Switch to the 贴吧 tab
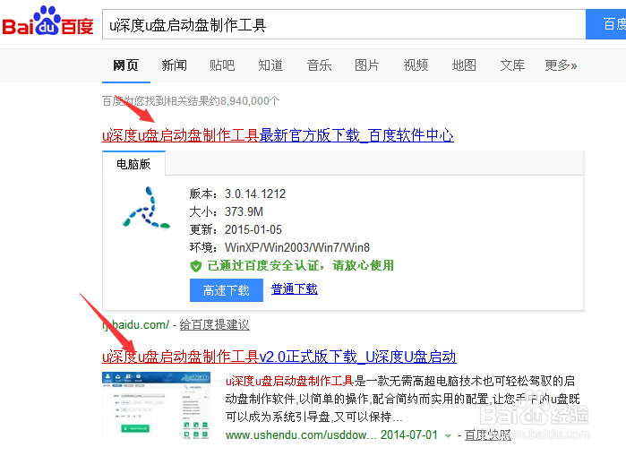This screenshot has width=626, height=456. [222, 65]
